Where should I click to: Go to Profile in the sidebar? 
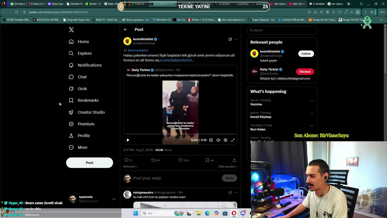point(79,136)
